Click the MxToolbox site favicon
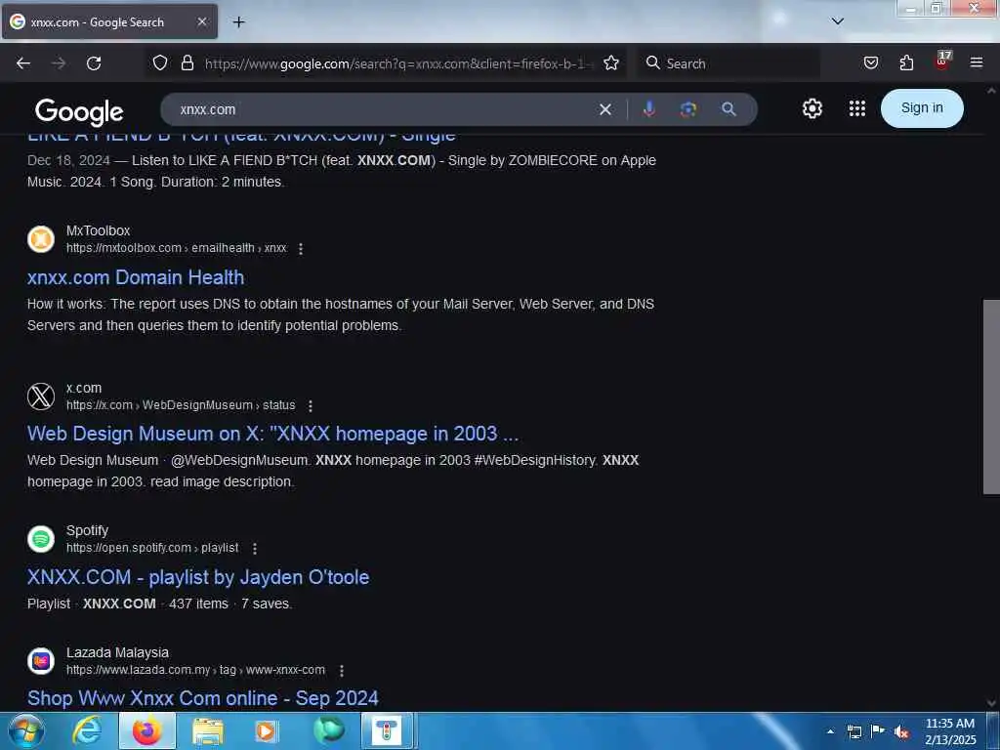Viewport: 1000px width, 750px height. (x=41, y=239)
